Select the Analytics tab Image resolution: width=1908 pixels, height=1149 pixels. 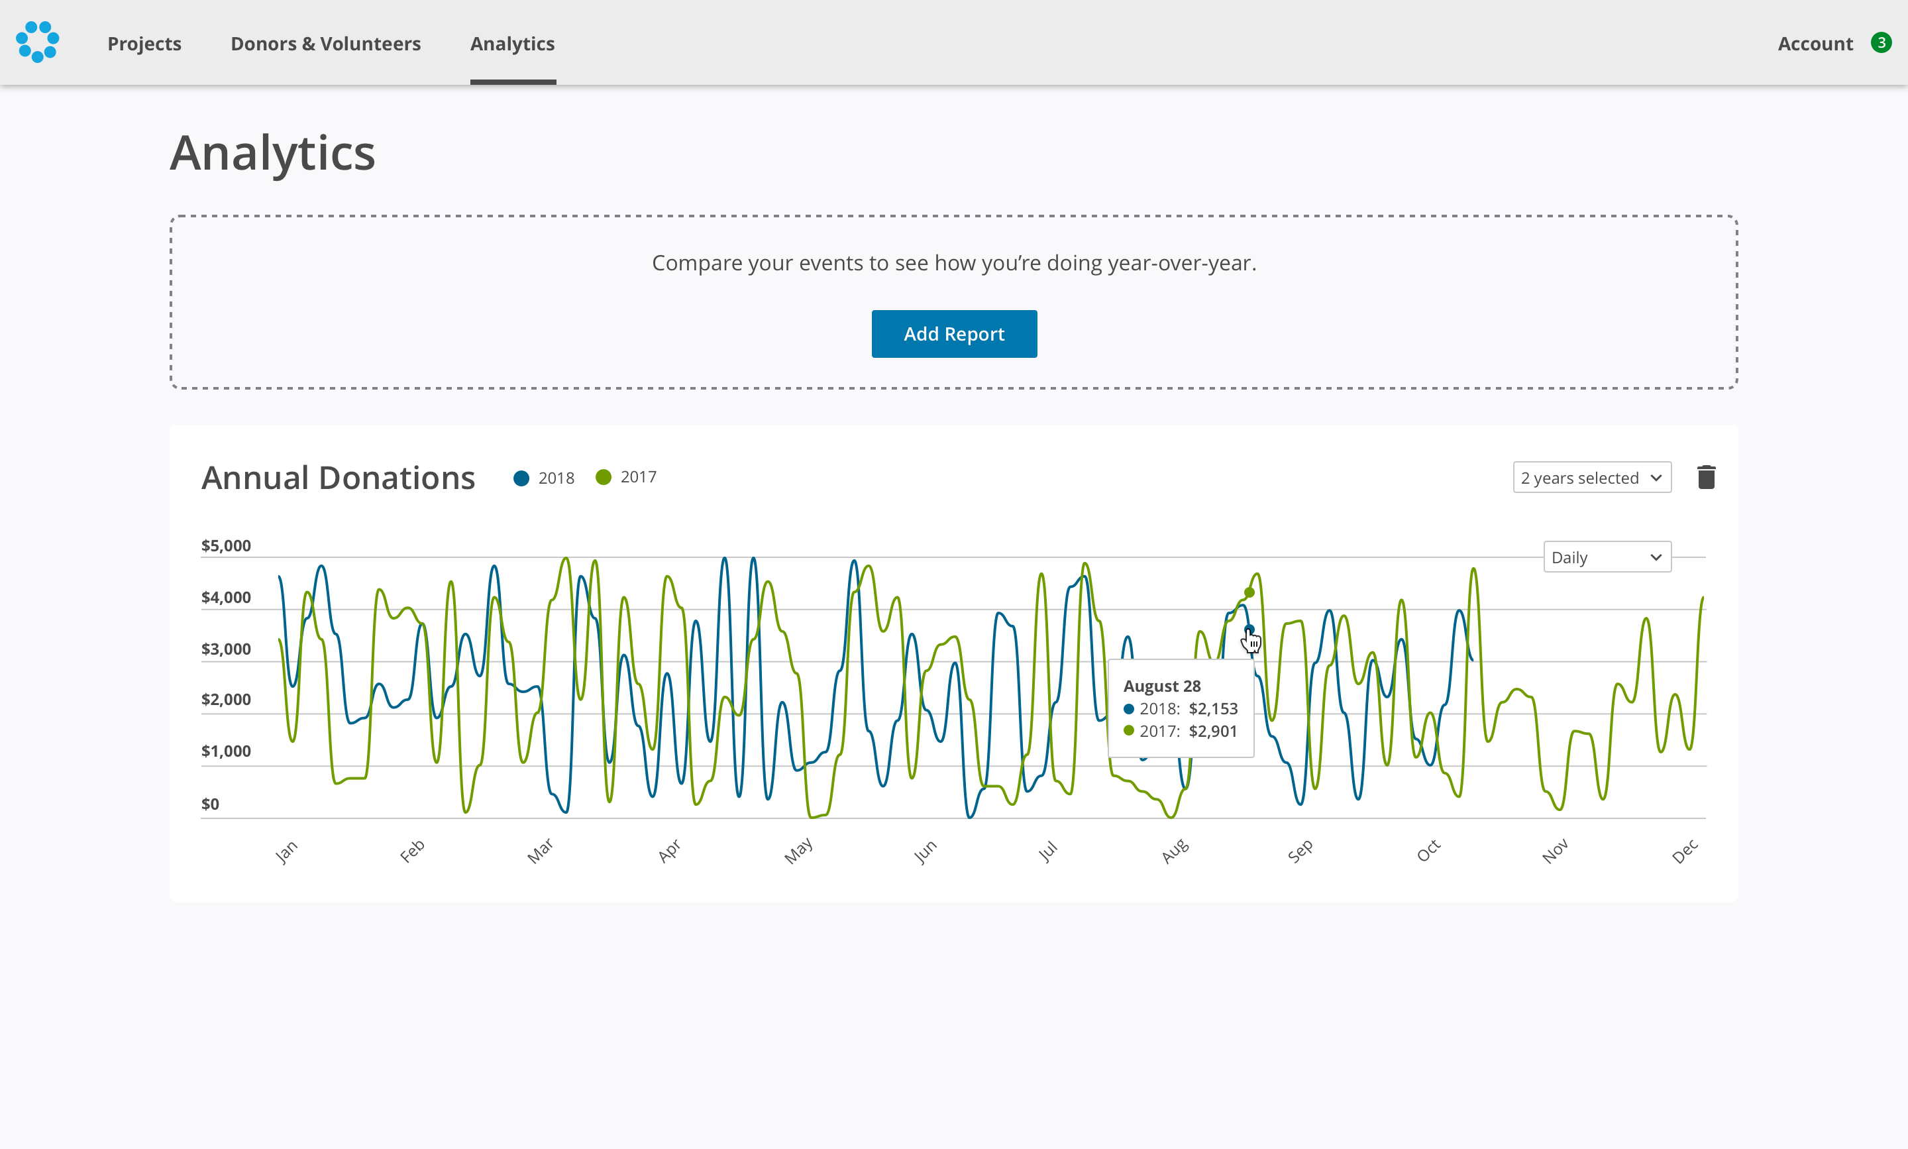[x=512, y=43]
